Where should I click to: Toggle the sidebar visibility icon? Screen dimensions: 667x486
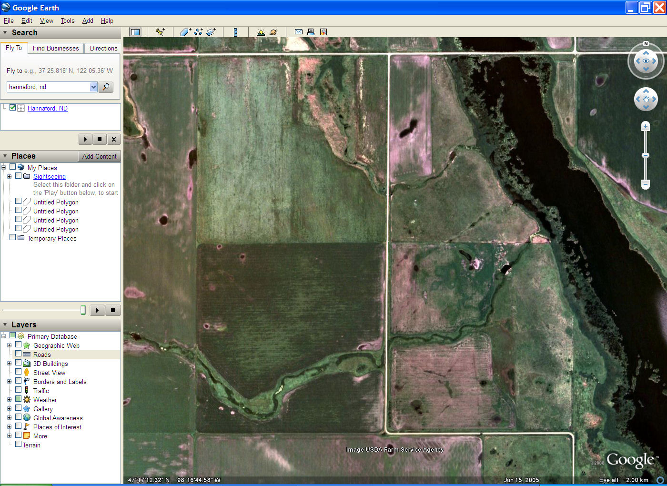(135, 32)
